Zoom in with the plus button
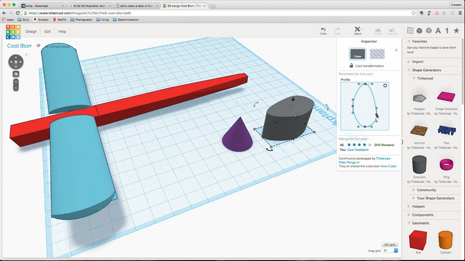The width and height of the screenshot is (465, 261). (16, 81)
